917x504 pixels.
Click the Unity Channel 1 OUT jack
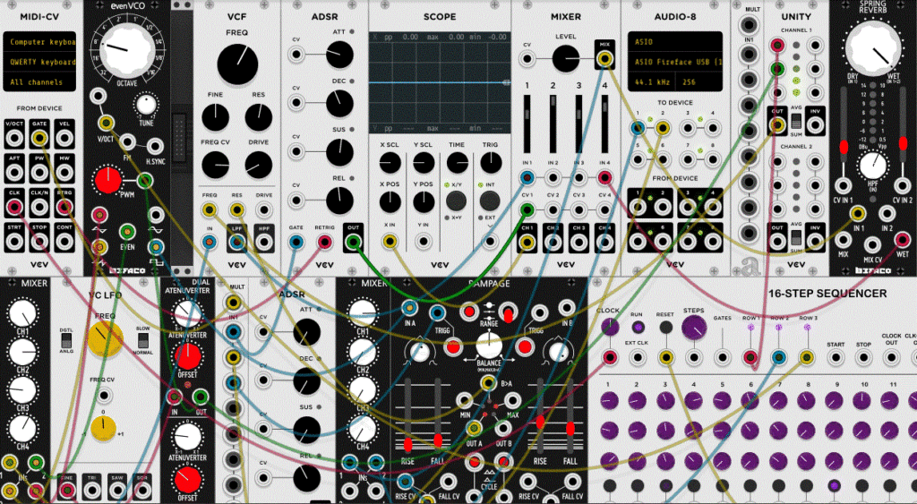pyautogui.click(x=777, y=124)
